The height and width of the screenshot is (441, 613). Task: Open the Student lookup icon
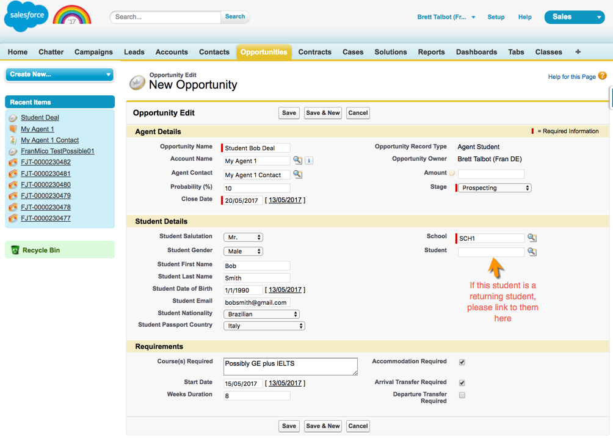[532, 252]
